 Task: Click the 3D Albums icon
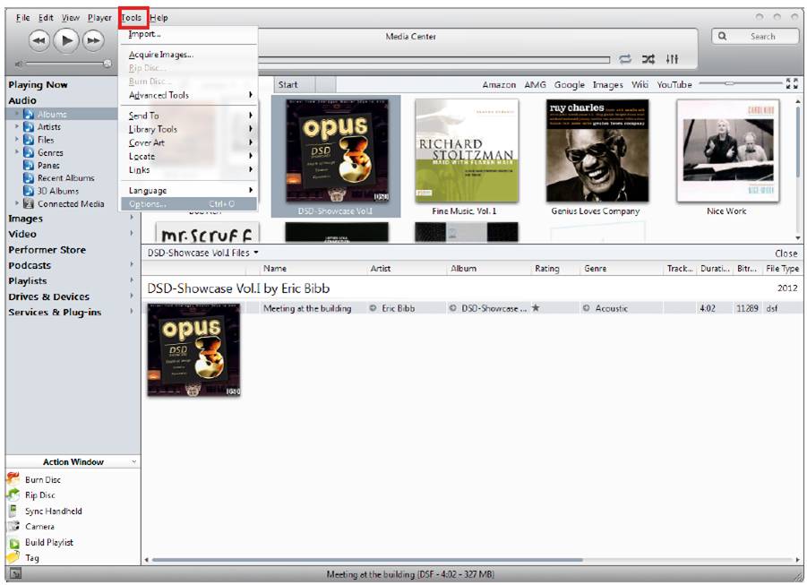[x=29, y=191]
